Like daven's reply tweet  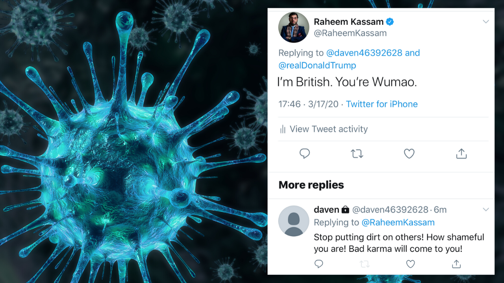click(x=410, y=264)
